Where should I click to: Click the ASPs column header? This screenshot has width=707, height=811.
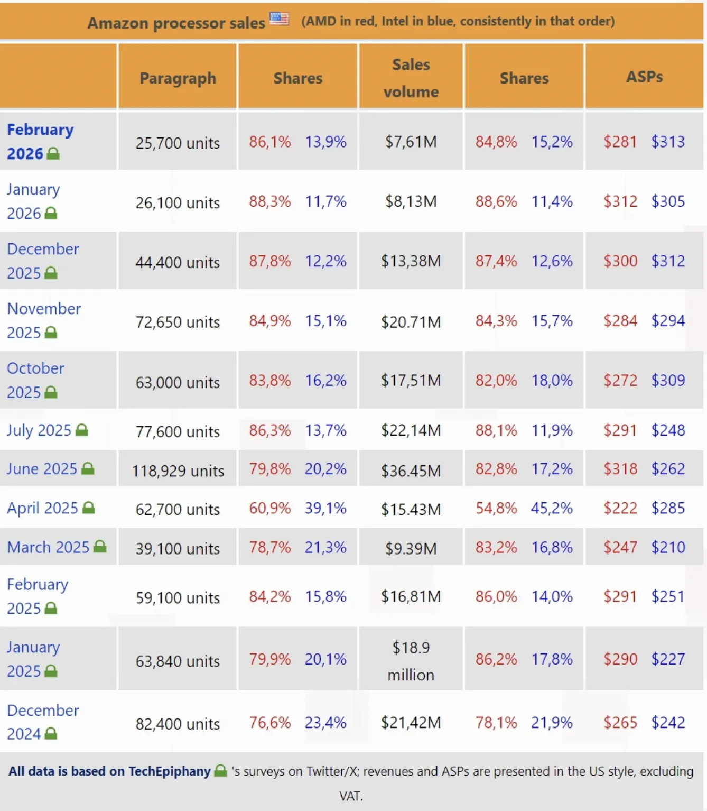pyautogui.click(x=645, y=77)
